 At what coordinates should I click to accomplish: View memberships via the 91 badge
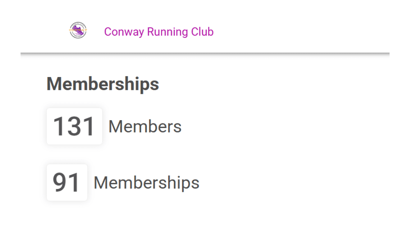(67, 182)
